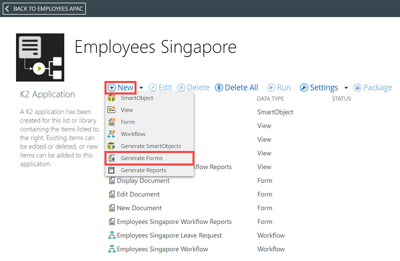Click the Delete All label
The image size is (400, 261).
click(241, 87)
